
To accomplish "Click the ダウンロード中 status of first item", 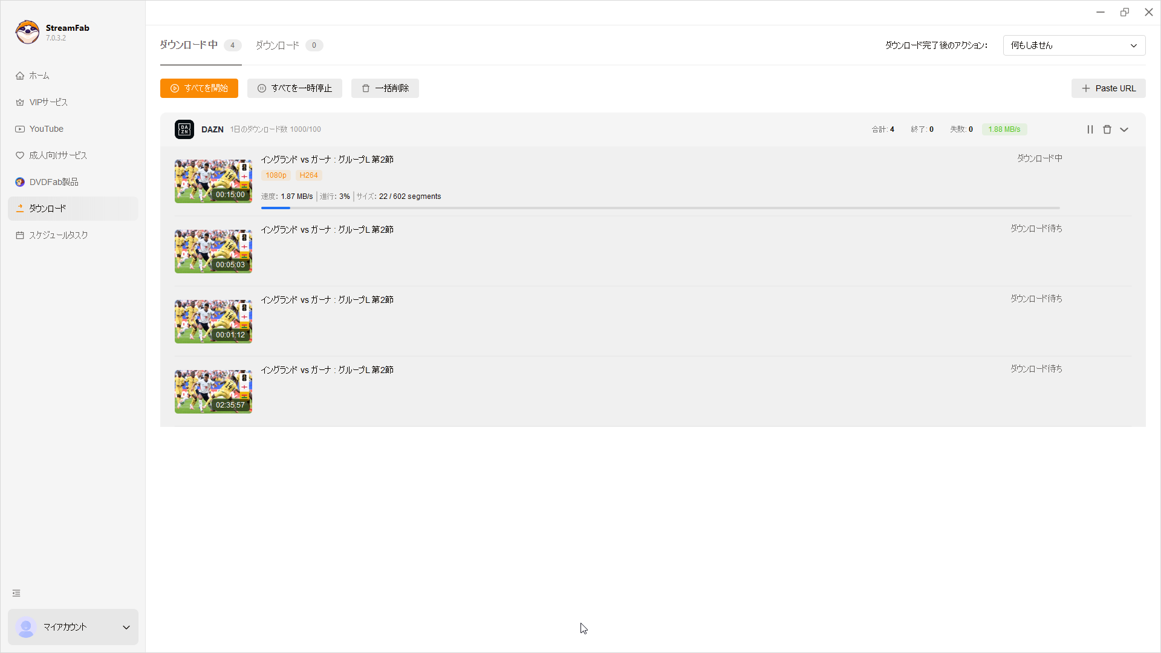I will [1039, 158].
